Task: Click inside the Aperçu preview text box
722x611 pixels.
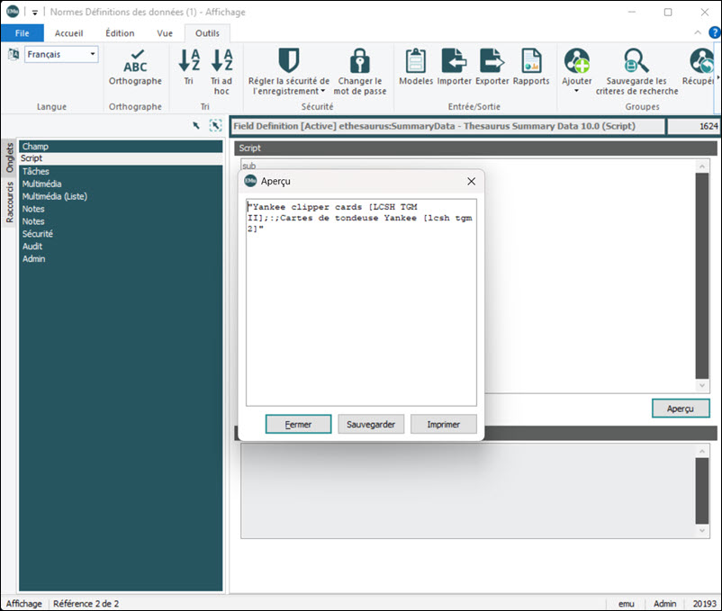Action: (362, 302)
